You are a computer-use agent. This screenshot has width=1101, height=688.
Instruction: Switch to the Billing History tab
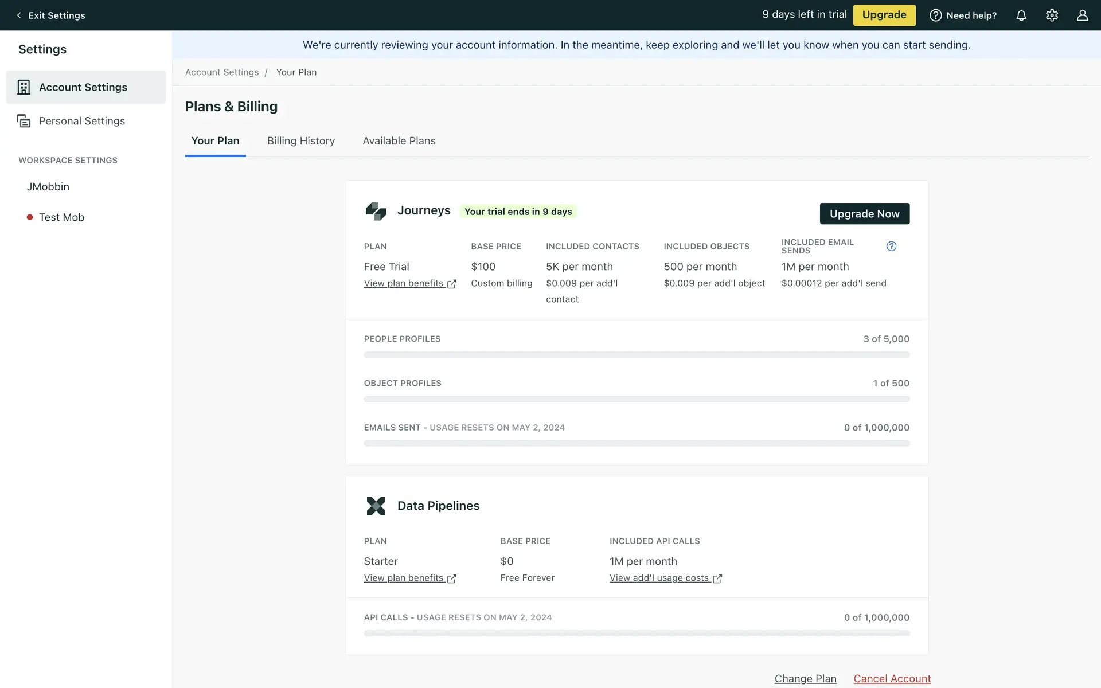[x=300, y=141]
